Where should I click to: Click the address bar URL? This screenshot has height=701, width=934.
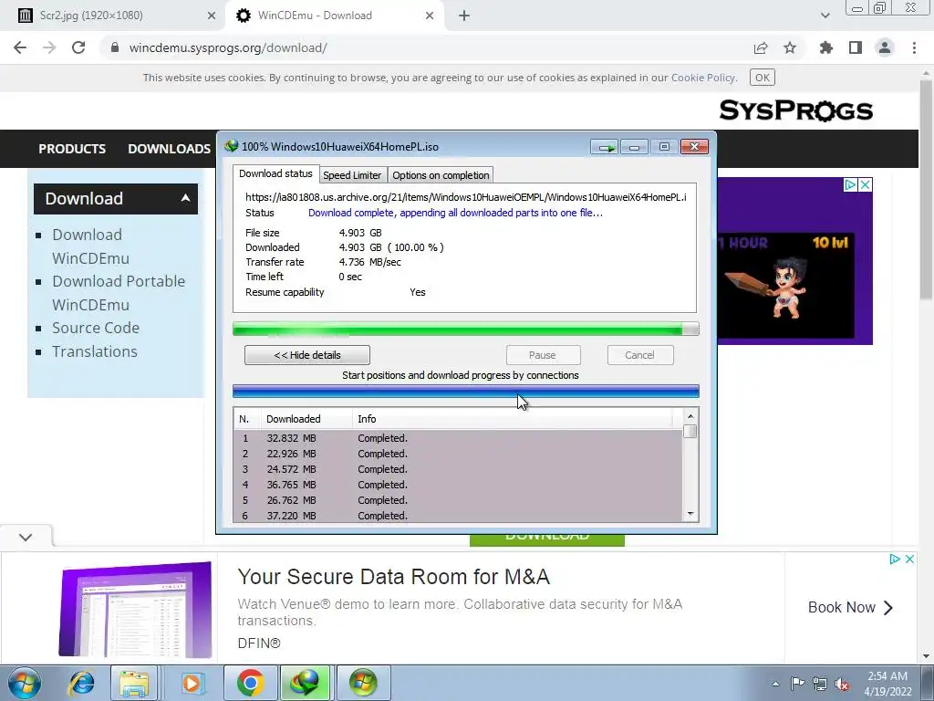click(228, 47)
